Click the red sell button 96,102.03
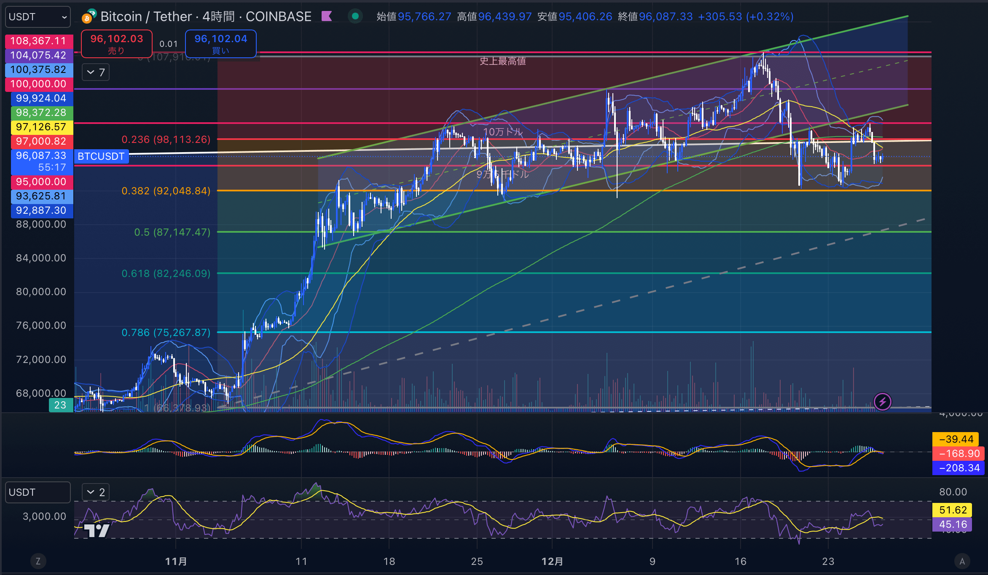This screenshot has width=988, height=575. click(117, 44)
